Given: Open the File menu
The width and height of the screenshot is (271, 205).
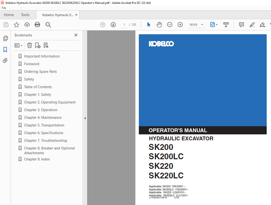Looking at the screenshot, I should (4, 7).
